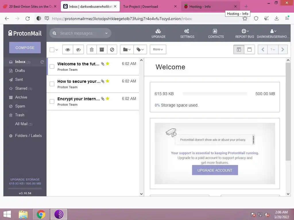Open the More actions dropdown
Screen dimensions: 294x220
[x=158, y=50]
